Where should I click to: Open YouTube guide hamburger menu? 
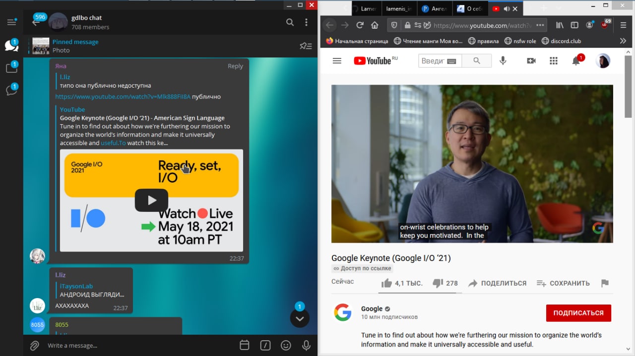click(337, 61)
